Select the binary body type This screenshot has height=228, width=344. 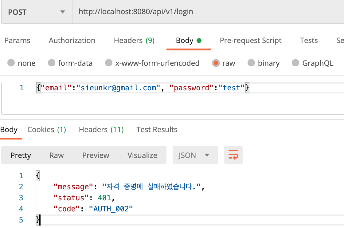point(251,63)
